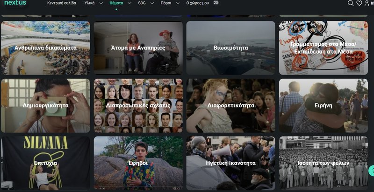Choose the Δημιουργικότητα topic card
This screenshot has height=192, width=374.
point(45,105)
